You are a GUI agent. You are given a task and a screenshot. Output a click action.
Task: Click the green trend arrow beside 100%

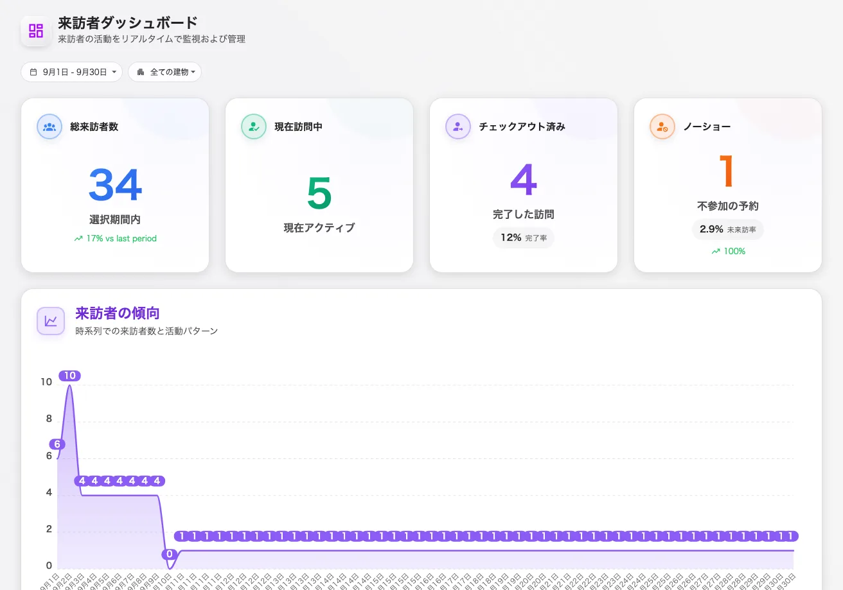pyautogui.click(x=716, y=252)
